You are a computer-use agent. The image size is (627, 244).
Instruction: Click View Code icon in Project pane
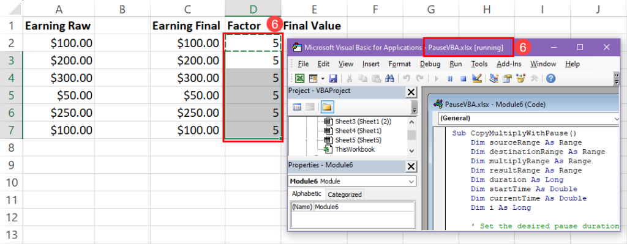point(297,106)
